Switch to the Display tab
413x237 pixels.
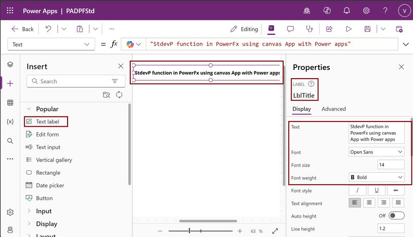302,109
